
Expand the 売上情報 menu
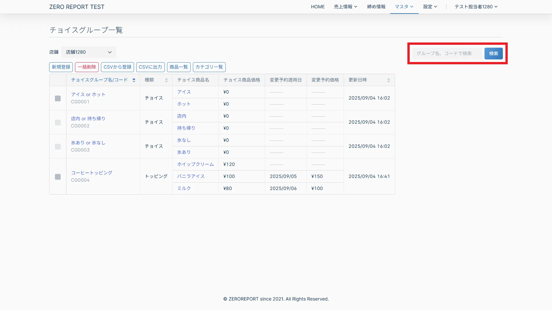pos(345,7)
